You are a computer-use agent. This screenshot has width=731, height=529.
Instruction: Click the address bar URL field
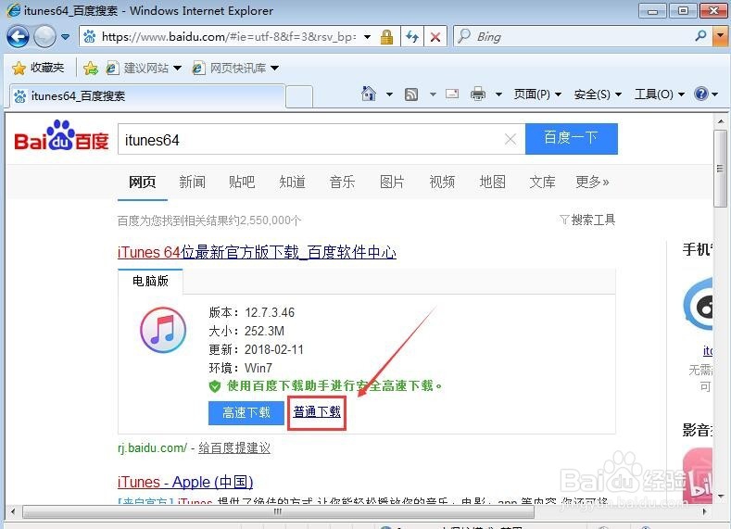(x=228, y=37)
